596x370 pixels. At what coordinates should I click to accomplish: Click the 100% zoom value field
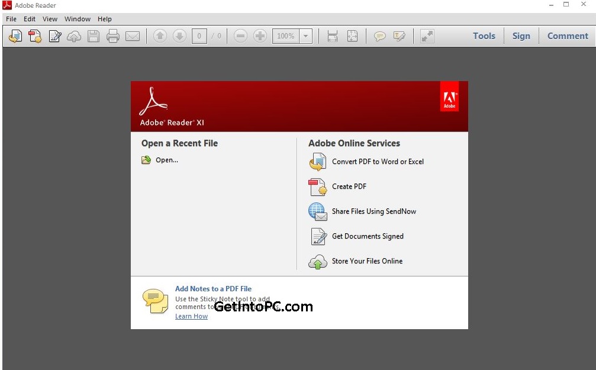coord(286,36)
